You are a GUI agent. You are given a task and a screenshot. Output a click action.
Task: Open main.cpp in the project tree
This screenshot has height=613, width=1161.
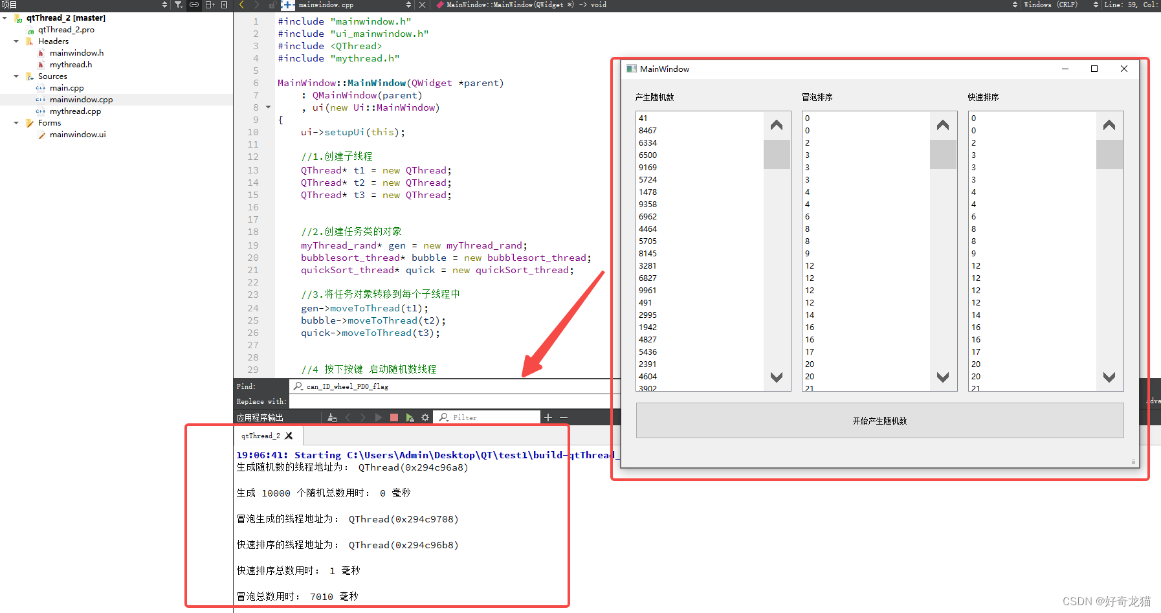tap(67, 88)
